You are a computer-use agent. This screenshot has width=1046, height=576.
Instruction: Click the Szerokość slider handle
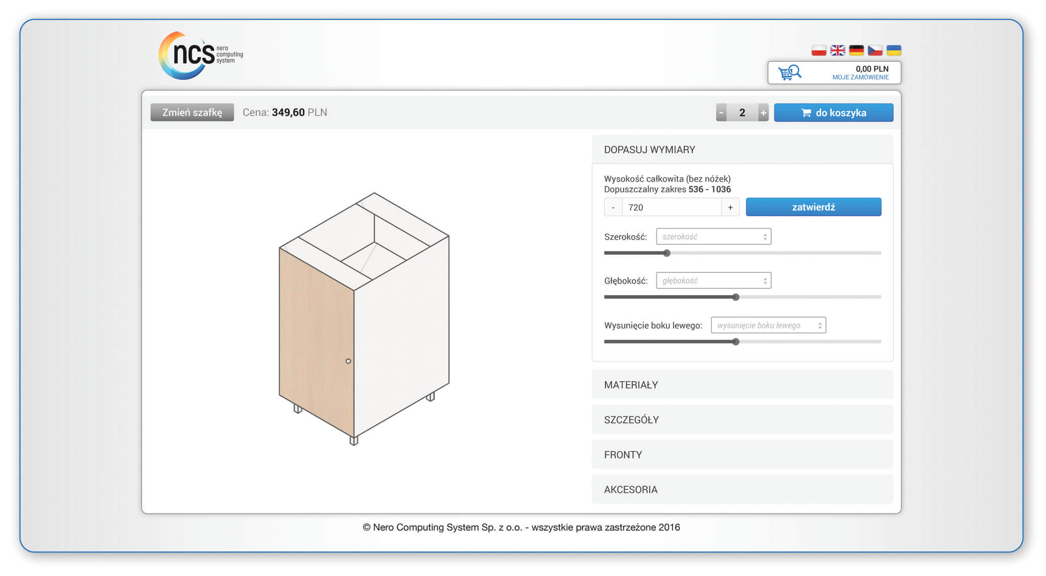pyautogui.click(x=667, y=253)
